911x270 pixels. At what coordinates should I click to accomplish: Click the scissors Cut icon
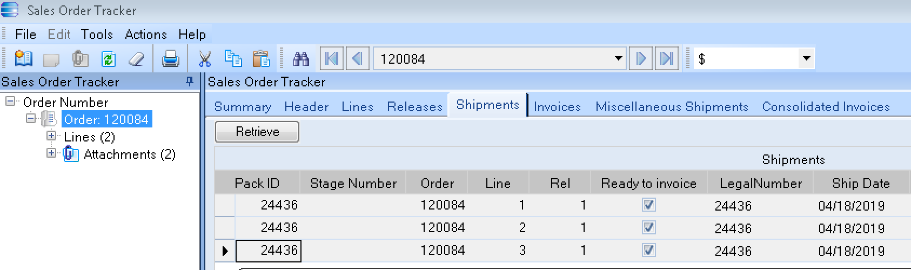point(204,58)
